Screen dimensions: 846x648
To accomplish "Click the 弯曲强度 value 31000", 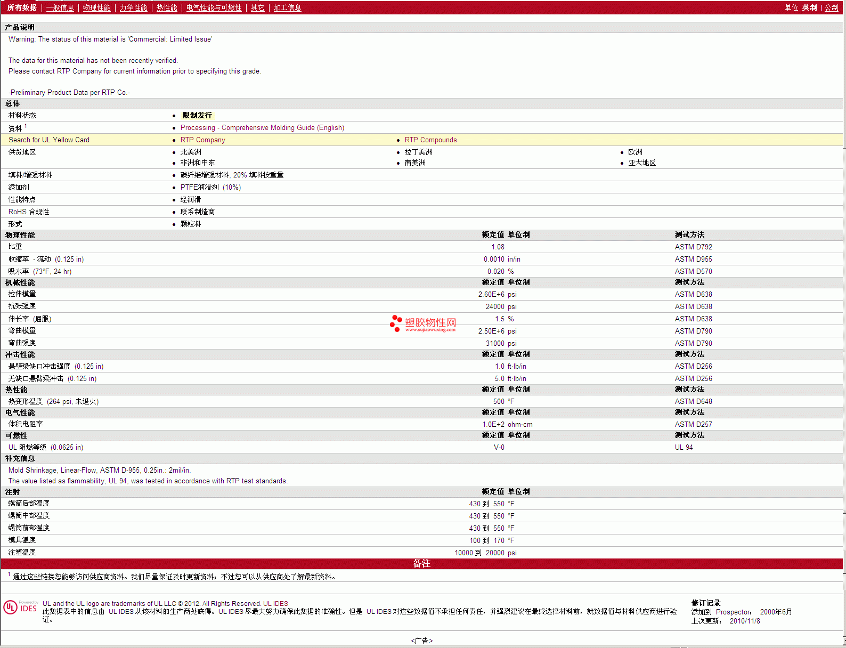I will pos(495,343).
